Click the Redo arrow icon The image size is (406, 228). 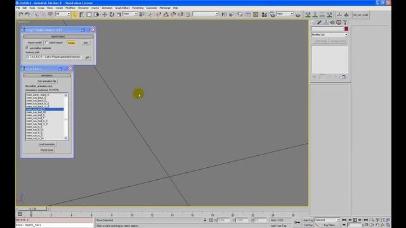27,15
